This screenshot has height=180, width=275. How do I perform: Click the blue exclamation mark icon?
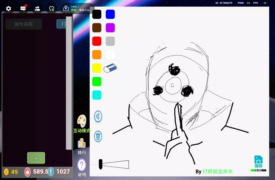(51, 172)
